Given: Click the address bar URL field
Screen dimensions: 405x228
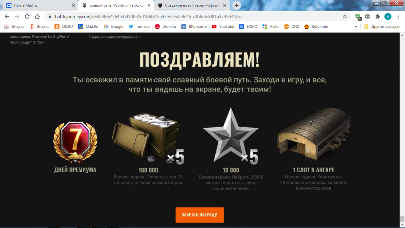Looking at the screenshot, I should [x=196, y=16].
